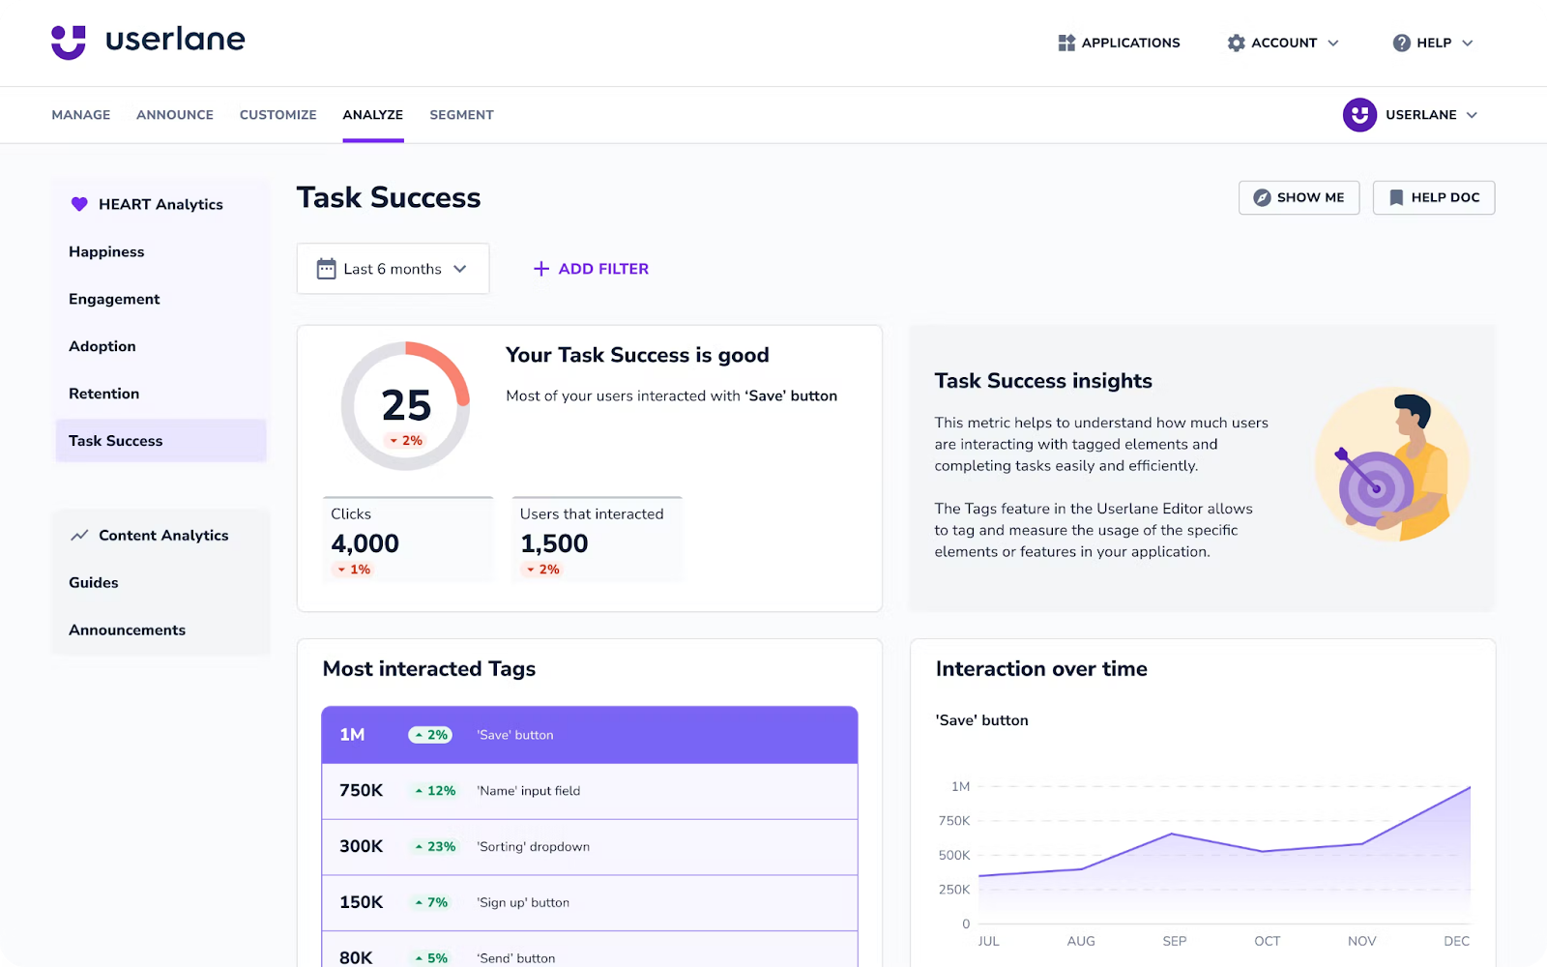The width and height of the screenshot is (1547, 967).
Task: Expand the Account dropdown chevron
Action: coord(1332,43)
